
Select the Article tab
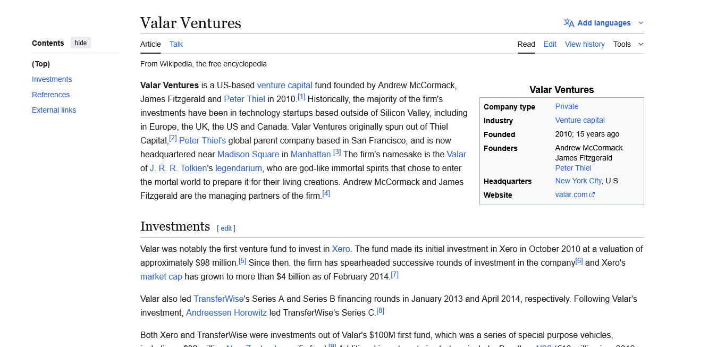pos(150,44)
